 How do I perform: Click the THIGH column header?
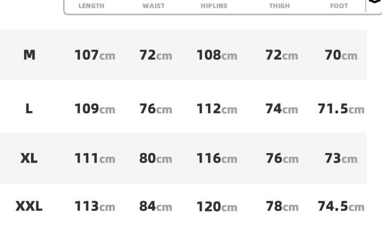point(279,6)
